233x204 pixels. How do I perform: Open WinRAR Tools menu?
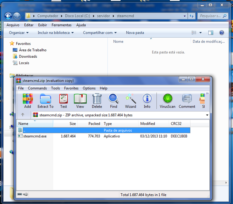[55, 88]
